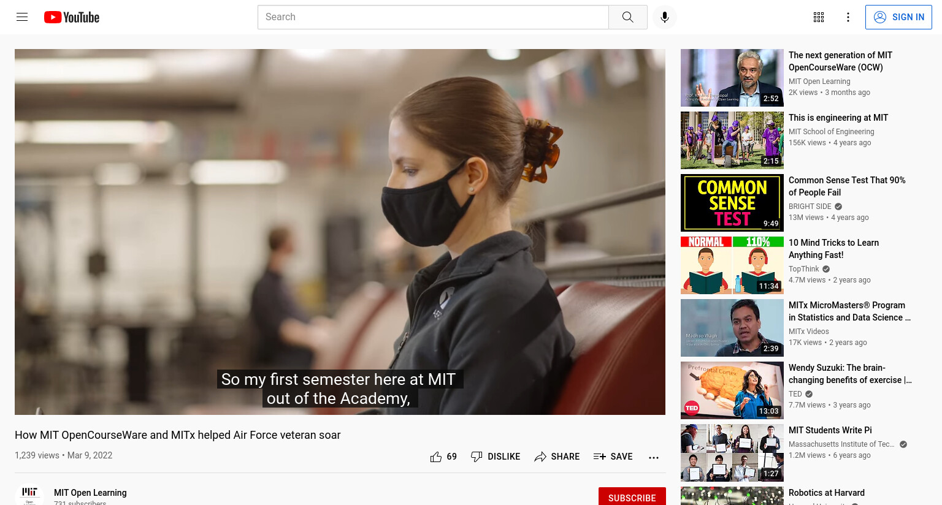Click Massachusetts Institute of Tec... channel name
This screenshot has width=942, height=505.
click(841, 444)
